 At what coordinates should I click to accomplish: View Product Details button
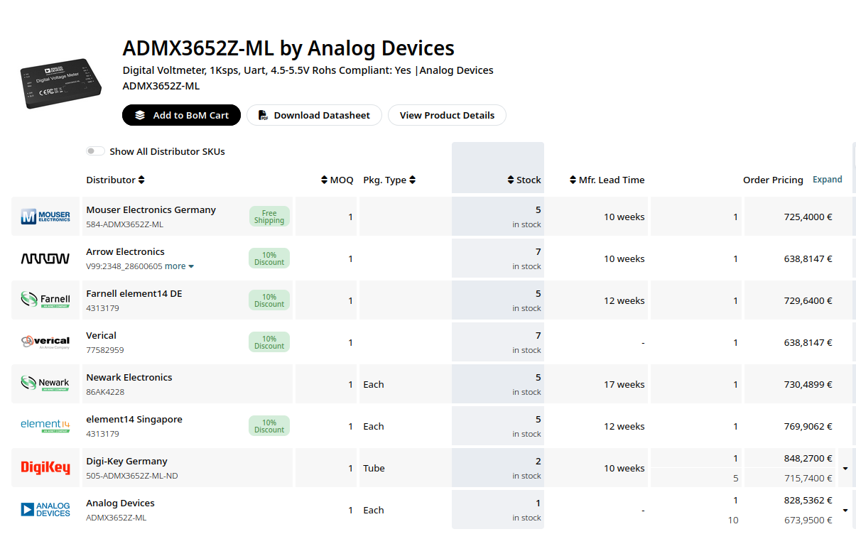(447, 115)
